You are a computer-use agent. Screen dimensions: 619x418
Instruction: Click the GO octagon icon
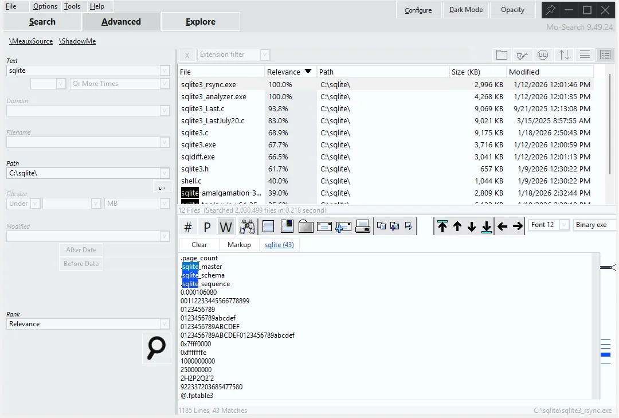[543, 55]
